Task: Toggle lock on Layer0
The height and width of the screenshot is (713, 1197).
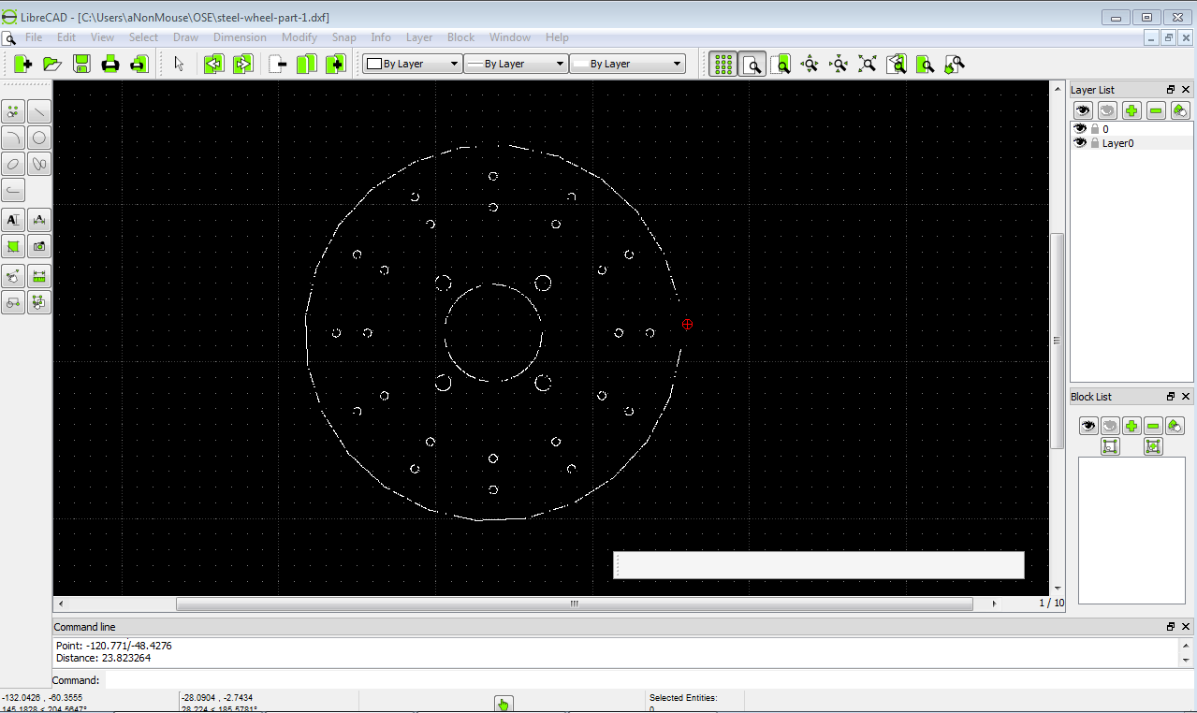Action: (1095, 143)
